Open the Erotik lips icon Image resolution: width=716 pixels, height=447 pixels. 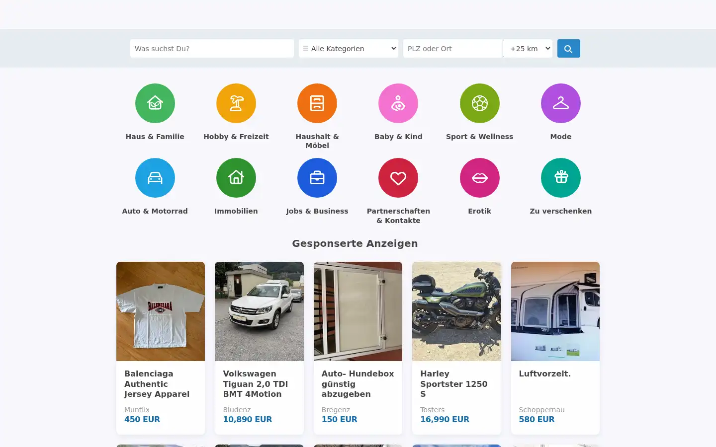[480, 178]
